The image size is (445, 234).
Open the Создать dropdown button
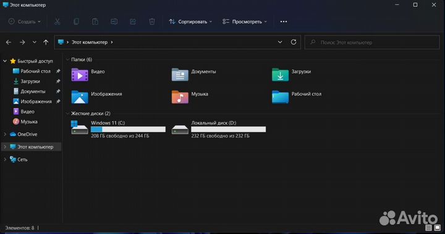tap(24, 22)
